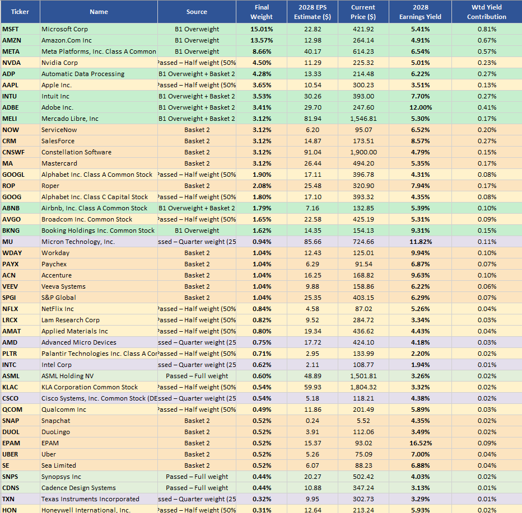Viewport: 522px width, 513px height.
Task: Select the Synopsys Inc name cell
Action: tap(99, 477)
